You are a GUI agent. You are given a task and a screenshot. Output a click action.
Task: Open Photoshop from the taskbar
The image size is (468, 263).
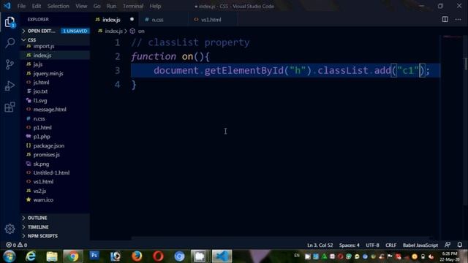point(94,256)
